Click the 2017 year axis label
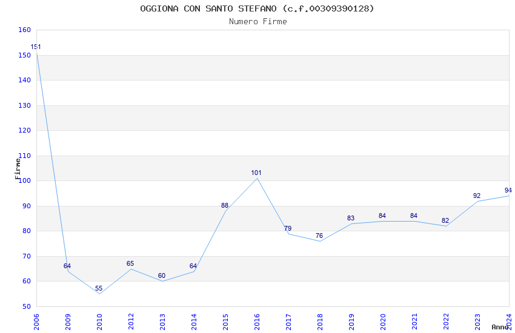This screenshot has height=333, width=515. pyautogui.click(x=288, y=322)
